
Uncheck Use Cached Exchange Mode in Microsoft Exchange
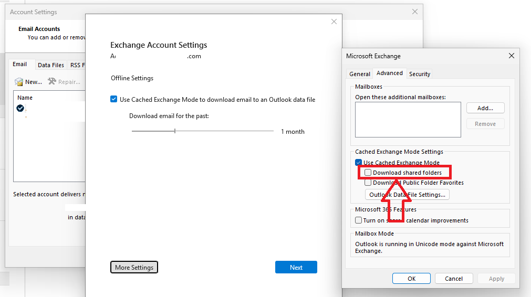358,162
